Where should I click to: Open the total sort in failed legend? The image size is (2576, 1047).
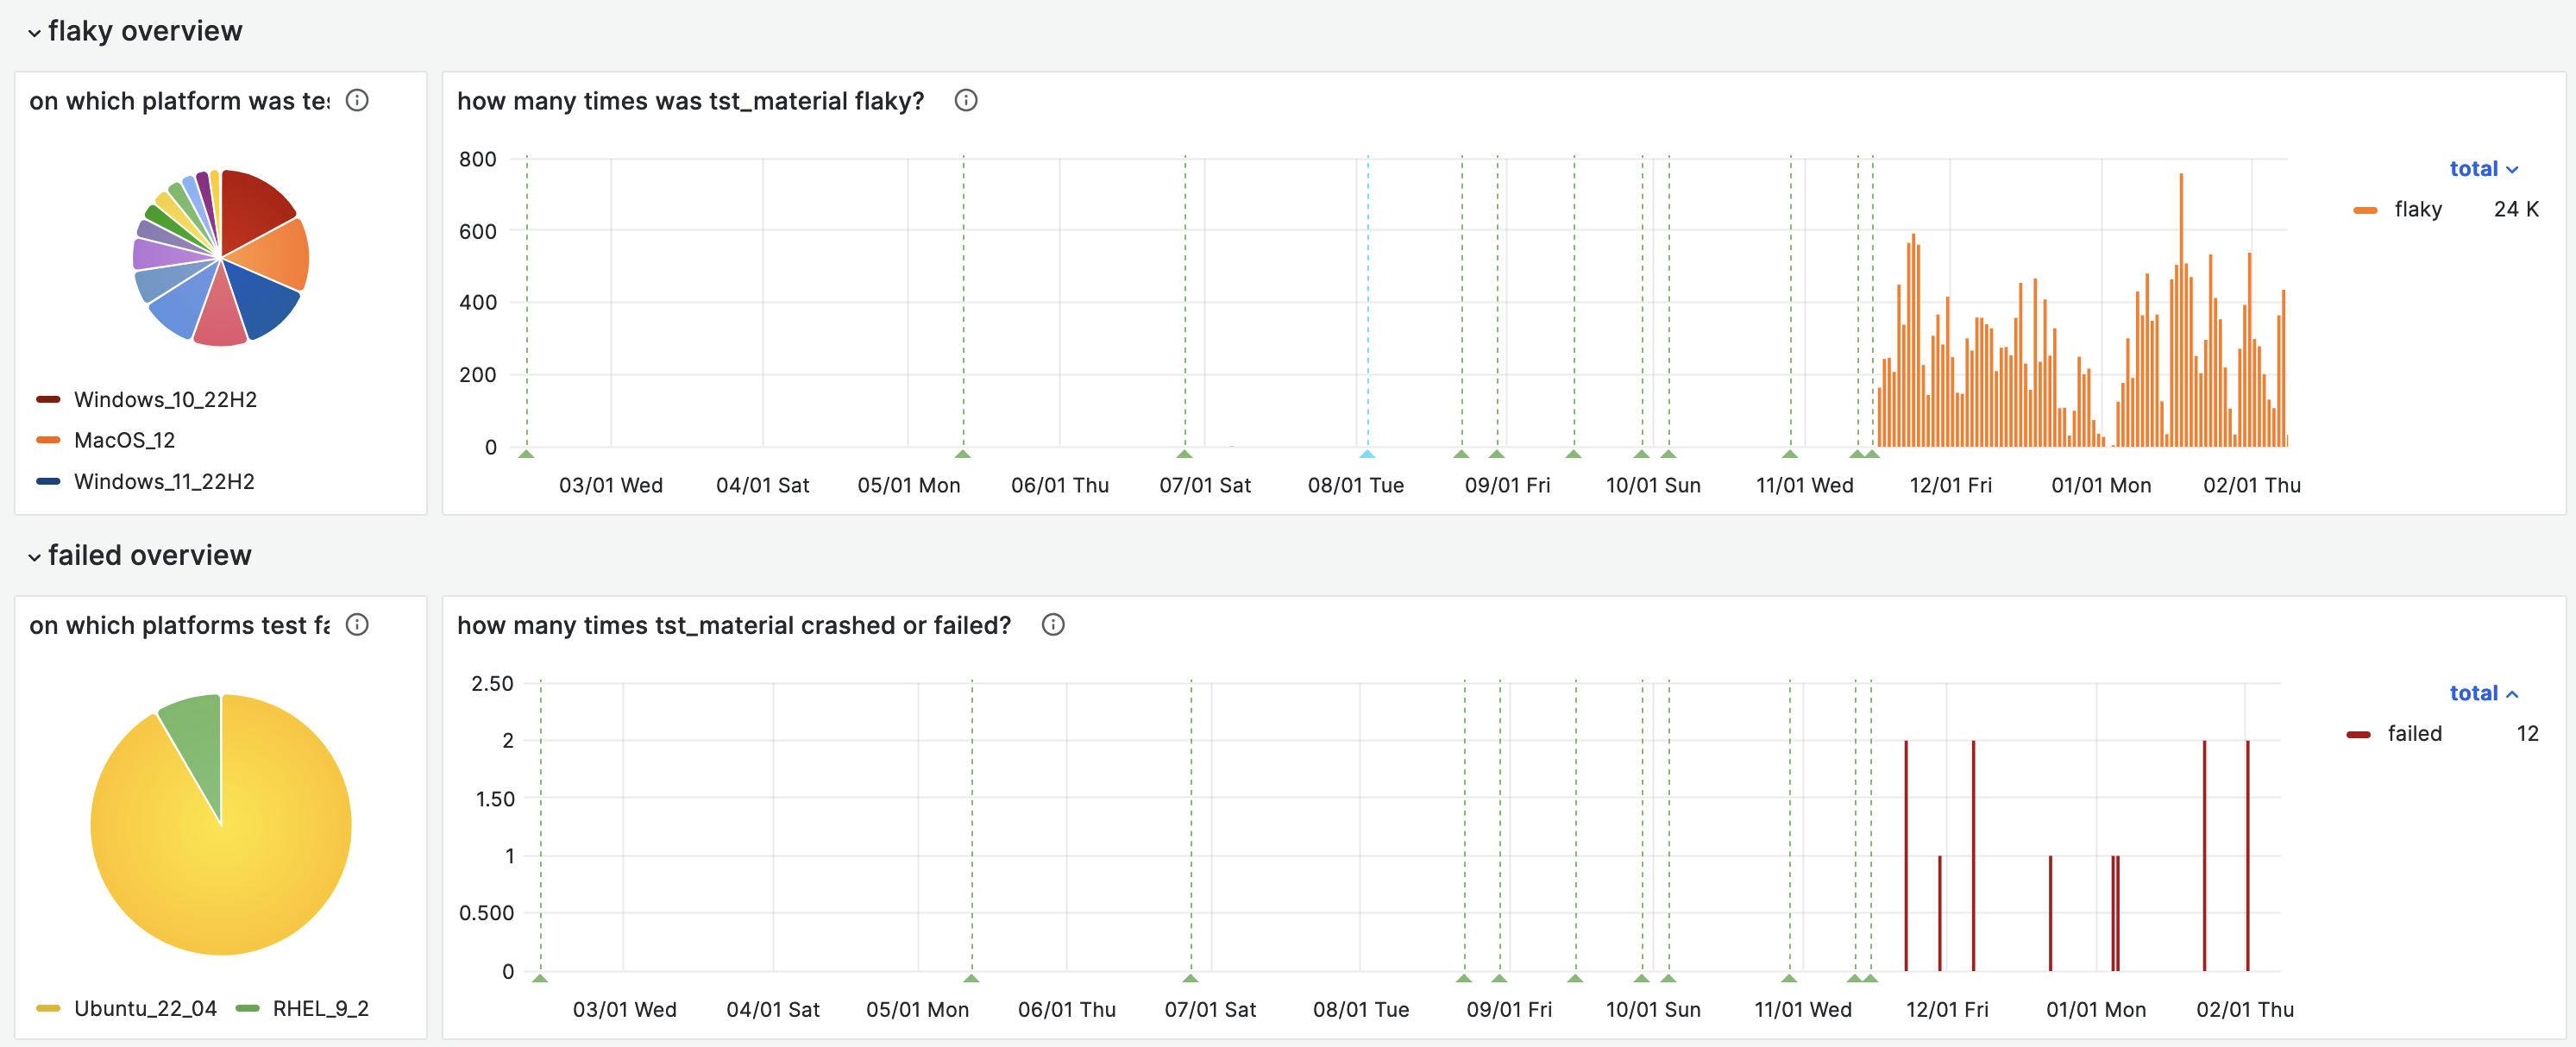2483,693
